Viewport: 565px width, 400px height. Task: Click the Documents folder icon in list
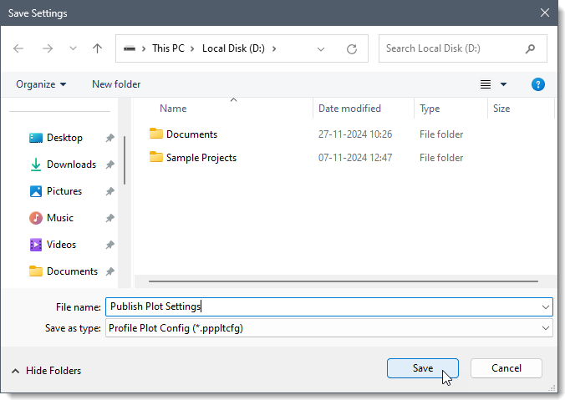coord(156,134)
